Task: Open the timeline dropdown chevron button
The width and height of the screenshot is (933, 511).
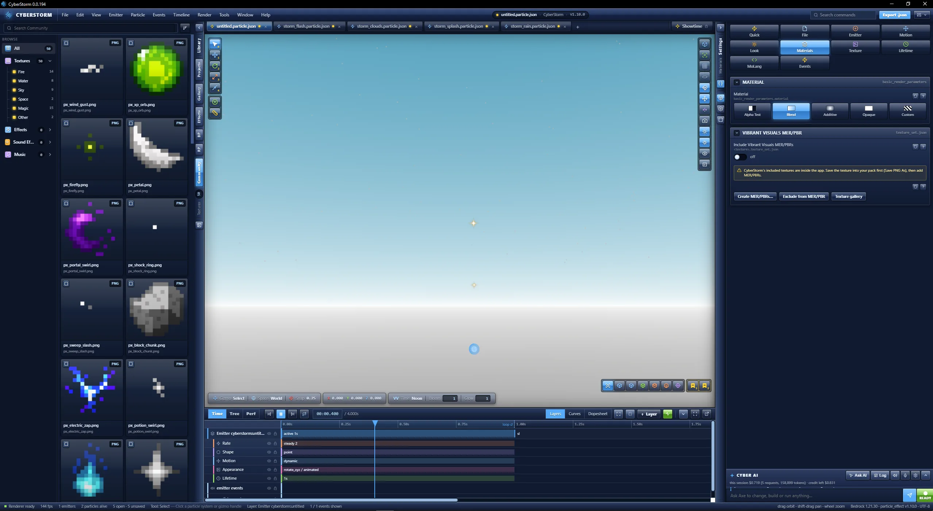Action: (683, 414)
